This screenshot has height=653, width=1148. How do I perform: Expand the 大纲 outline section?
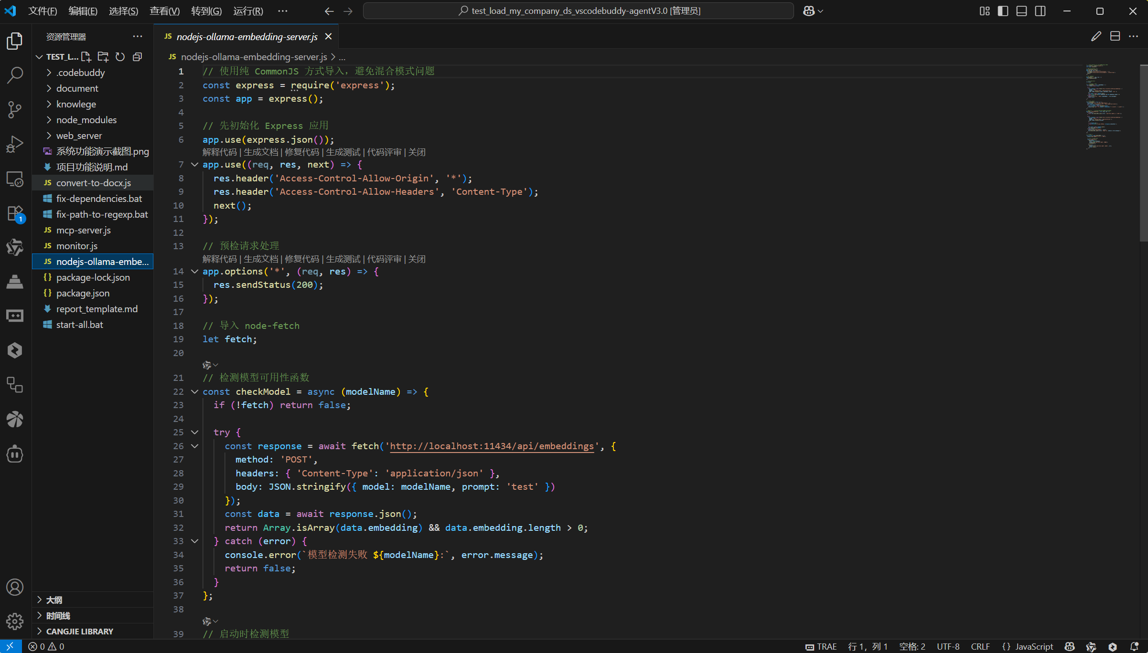54,600
